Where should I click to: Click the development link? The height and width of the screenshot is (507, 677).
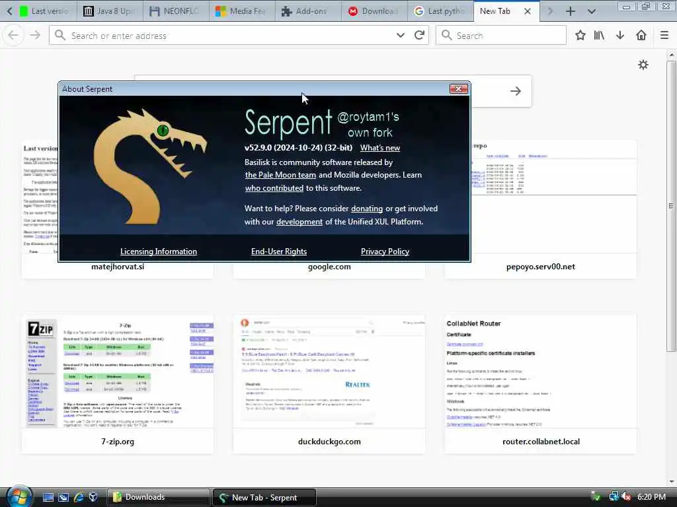tap(299, 222)
